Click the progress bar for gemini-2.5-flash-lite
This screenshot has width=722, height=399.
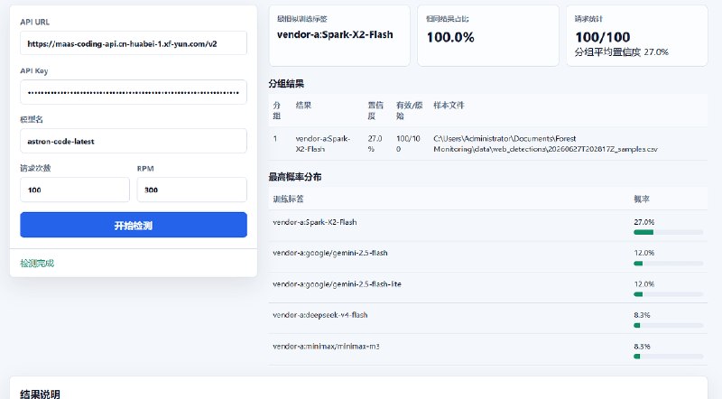669,294
